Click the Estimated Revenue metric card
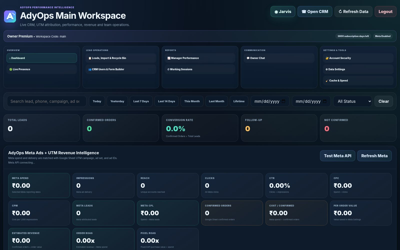Screen dimensions: 400x250 click(x=39, y=239)
